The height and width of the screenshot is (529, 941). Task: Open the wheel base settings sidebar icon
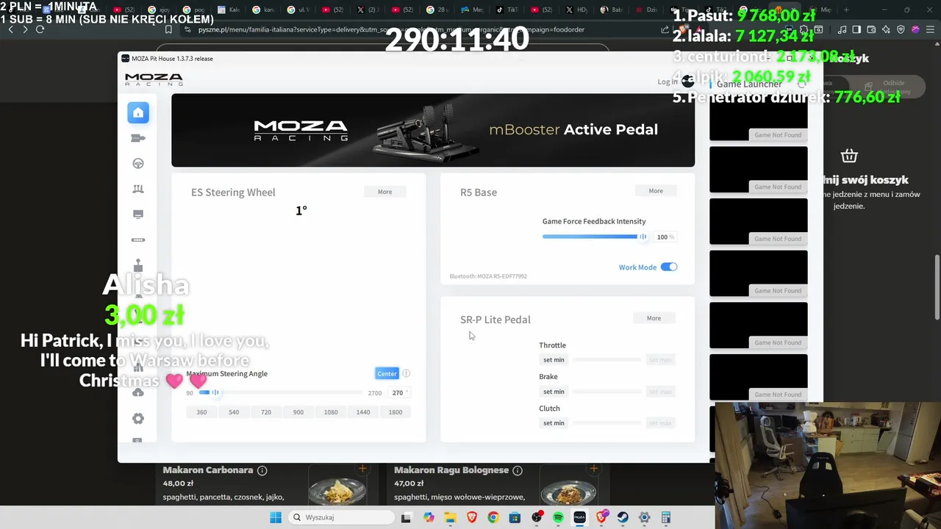tap(138, 138)
